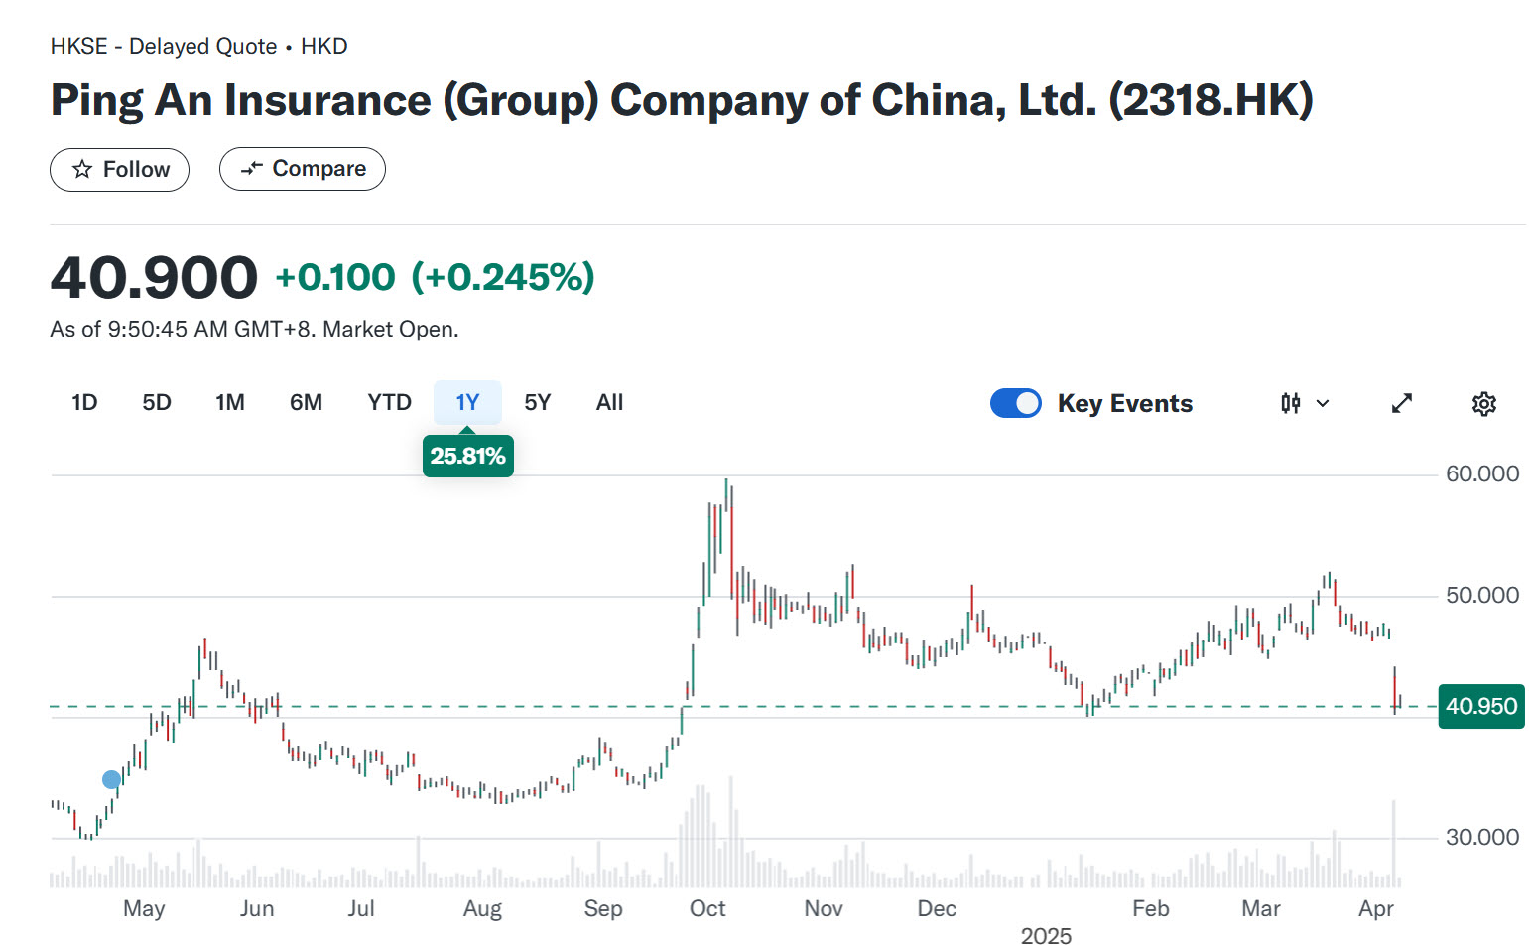
Task: Click the 50.000 y-axis label
Action: point(1482,596)
